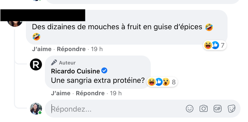
Task: Attach a photo using the camera icon
Action: [203, 108]
